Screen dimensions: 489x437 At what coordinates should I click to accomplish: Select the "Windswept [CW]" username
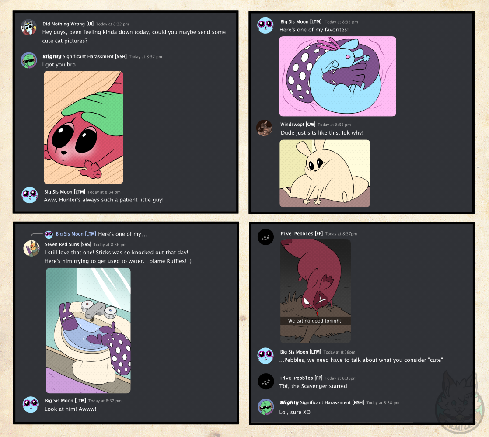(298, 125)
